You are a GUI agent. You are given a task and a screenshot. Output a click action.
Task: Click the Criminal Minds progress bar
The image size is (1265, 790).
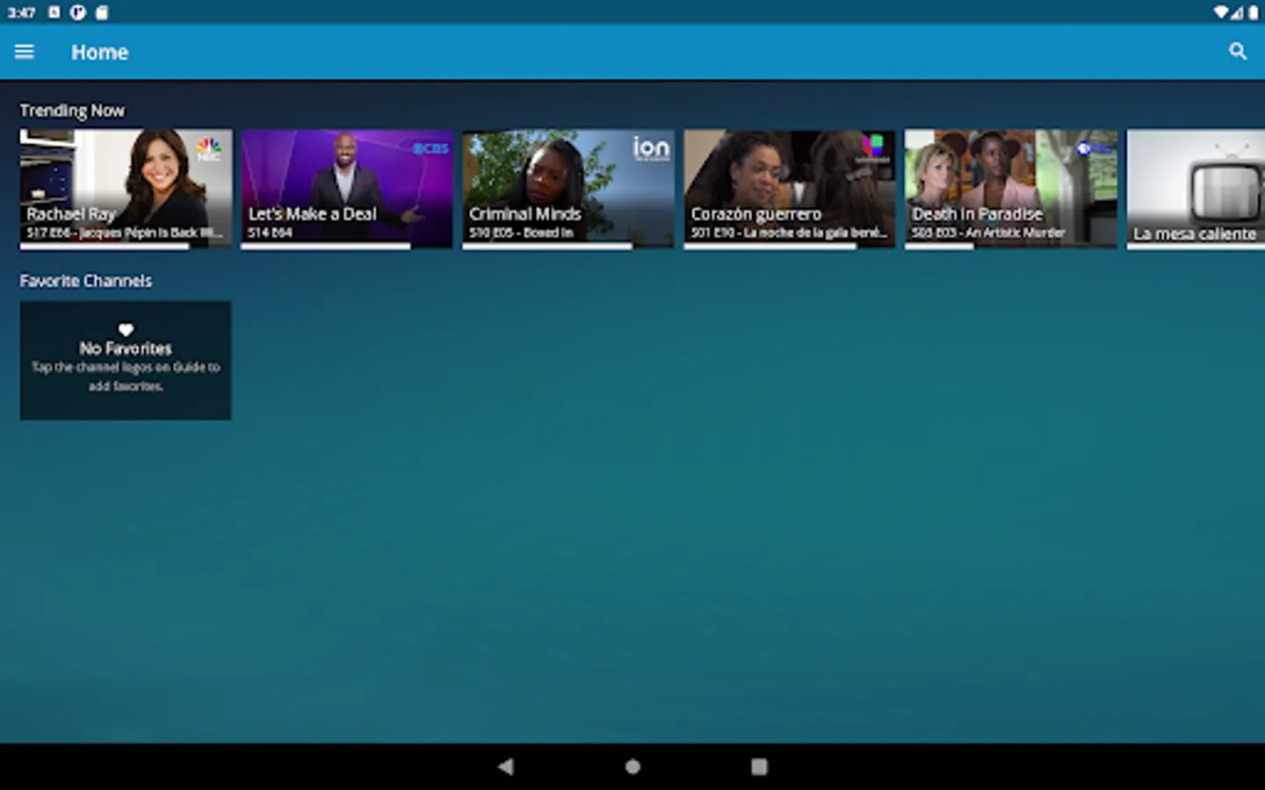[568, 247]
